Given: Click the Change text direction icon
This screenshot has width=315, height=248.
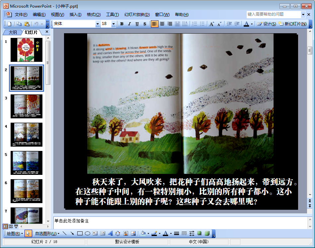Looking at the screenshot, I should point(185,24).
